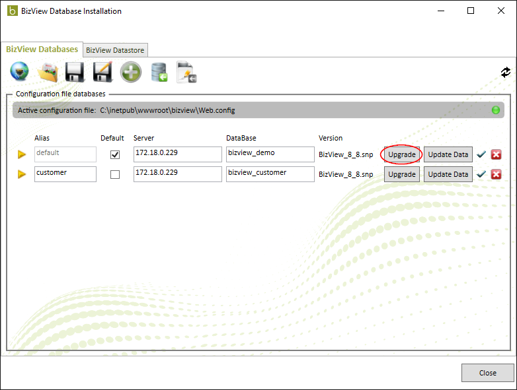Click bizview_customer database field
This screenshot has width=517, height=390.
[270, 174]
